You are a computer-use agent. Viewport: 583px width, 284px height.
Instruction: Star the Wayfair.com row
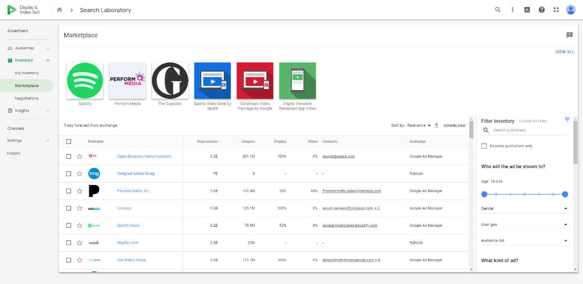click(x=79, y=243)
